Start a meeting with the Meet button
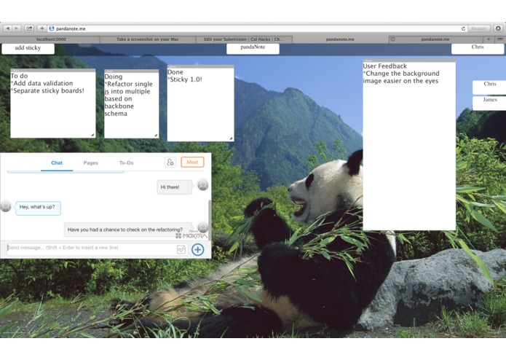This screenshot has height=360, width=506. (x=192, y=162)
